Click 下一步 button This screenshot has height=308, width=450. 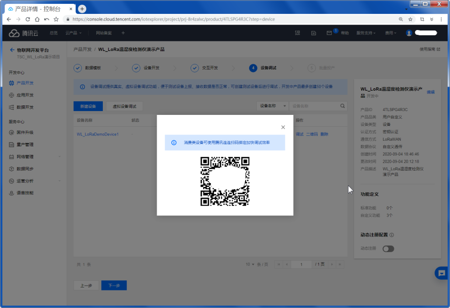coord(114,286)
